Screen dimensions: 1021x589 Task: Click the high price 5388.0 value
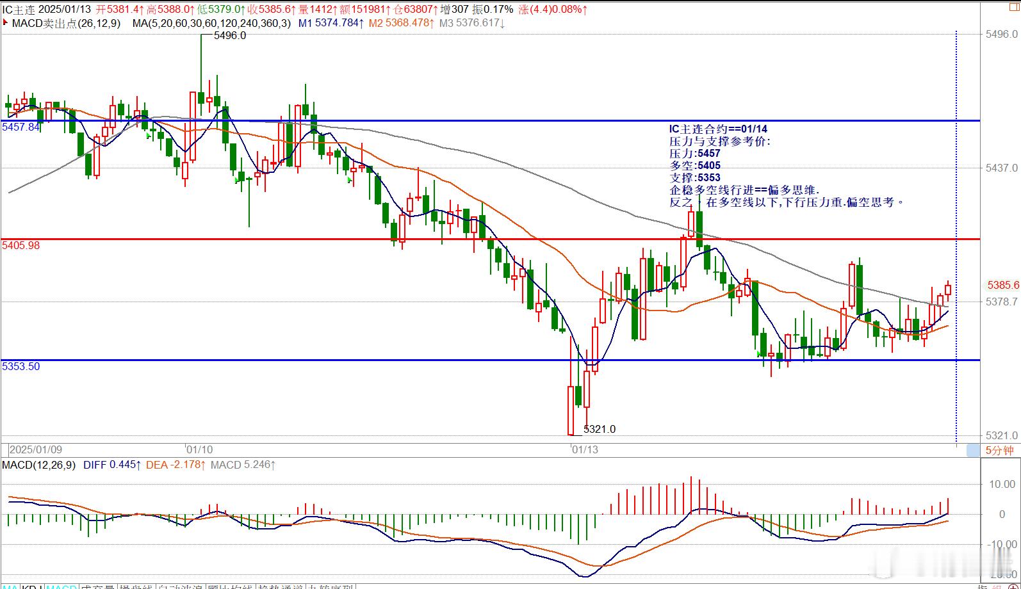[x=170, y=10]
